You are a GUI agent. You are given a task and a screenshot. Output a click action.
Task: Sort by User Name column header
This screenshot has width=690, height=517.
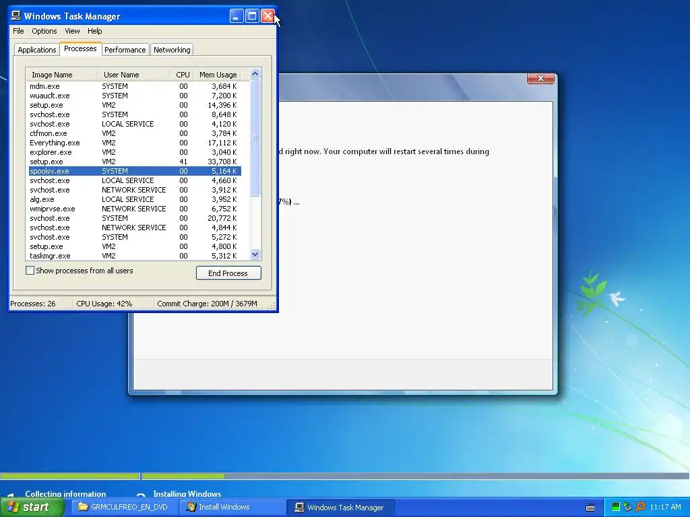(133, 74)
